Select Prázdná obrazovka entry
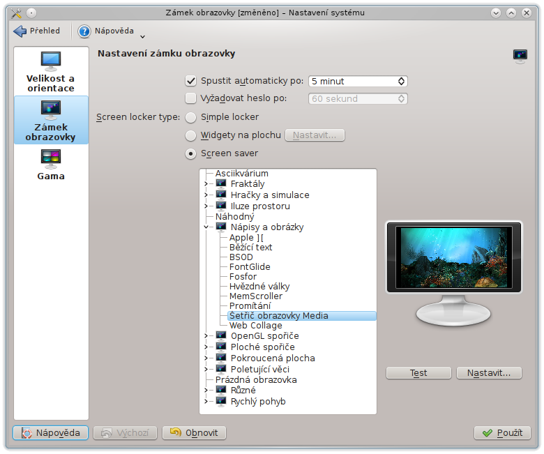544x454 pixels. point(256,379)
